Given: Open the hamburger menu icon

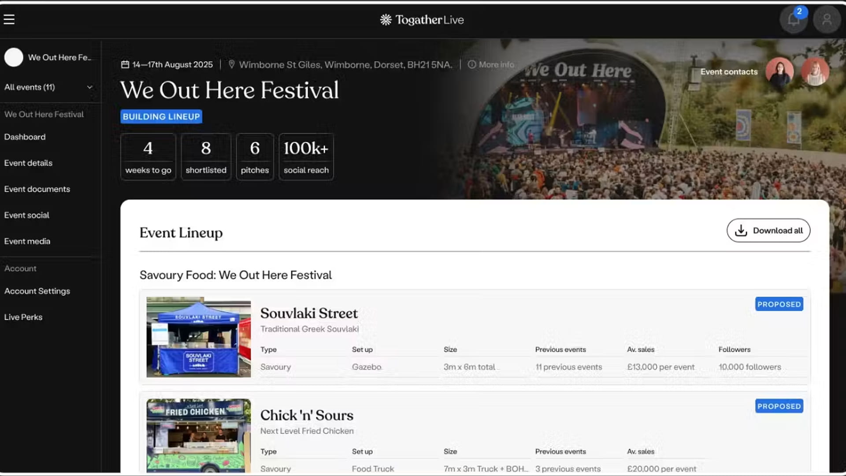Looking at the screenshot, I should click(9, 19).
